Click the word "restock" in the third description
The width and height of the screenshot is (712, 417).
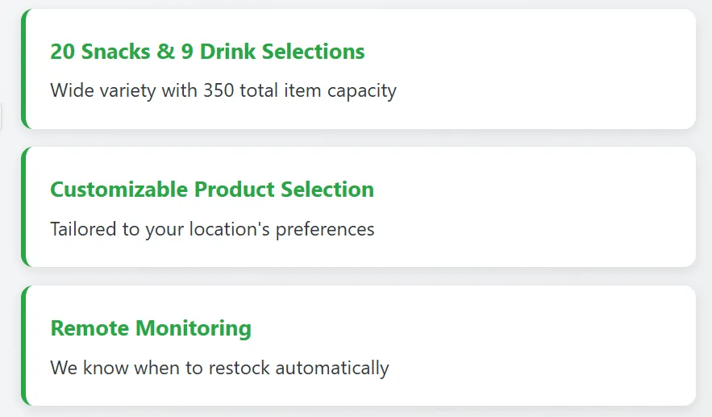(239, 368)
